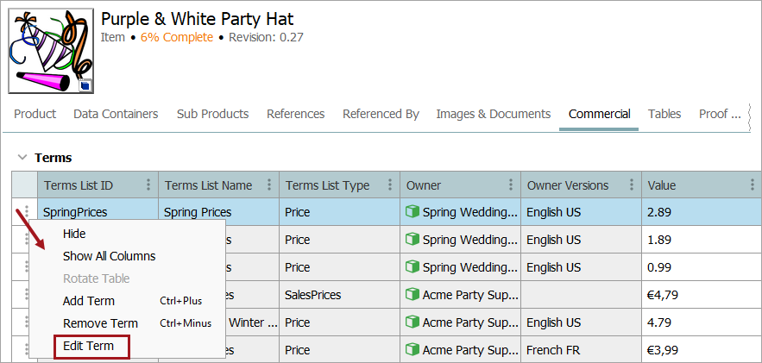Image resolution: width=762 pixels, height=363 pixels.
Task: Open Terms List ID column options menu
Action: tap(148, 185)
